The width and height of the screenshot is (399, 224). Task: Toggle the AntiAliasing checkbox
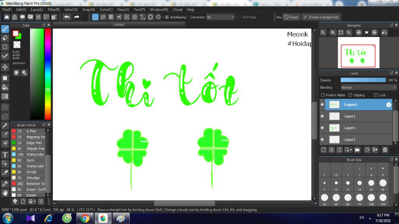(167, 17)
